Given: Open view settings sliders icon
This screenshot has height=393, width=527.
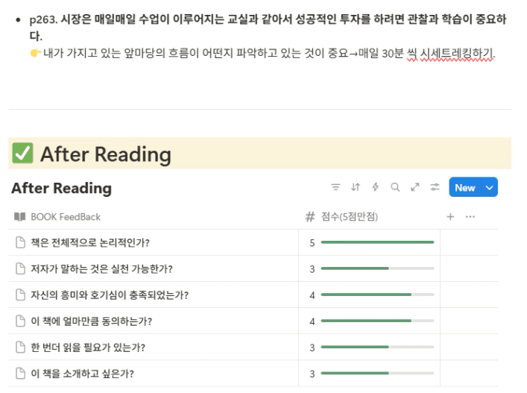Looking at the screenshot, I should tap(435, 187).
